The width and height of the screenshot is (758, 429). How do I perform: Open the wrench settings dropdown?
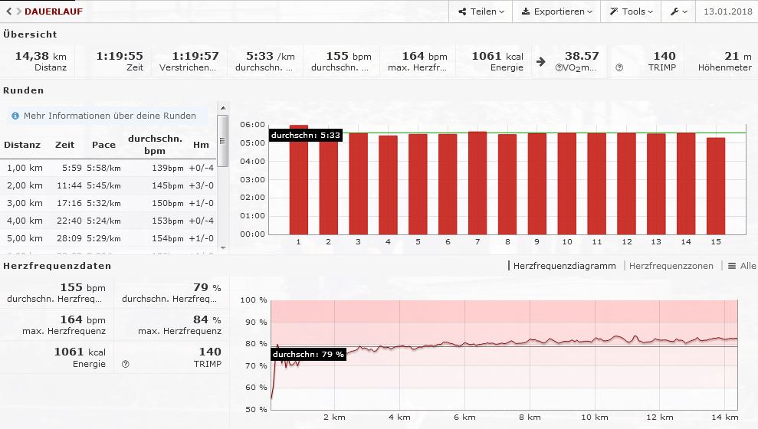678,11
